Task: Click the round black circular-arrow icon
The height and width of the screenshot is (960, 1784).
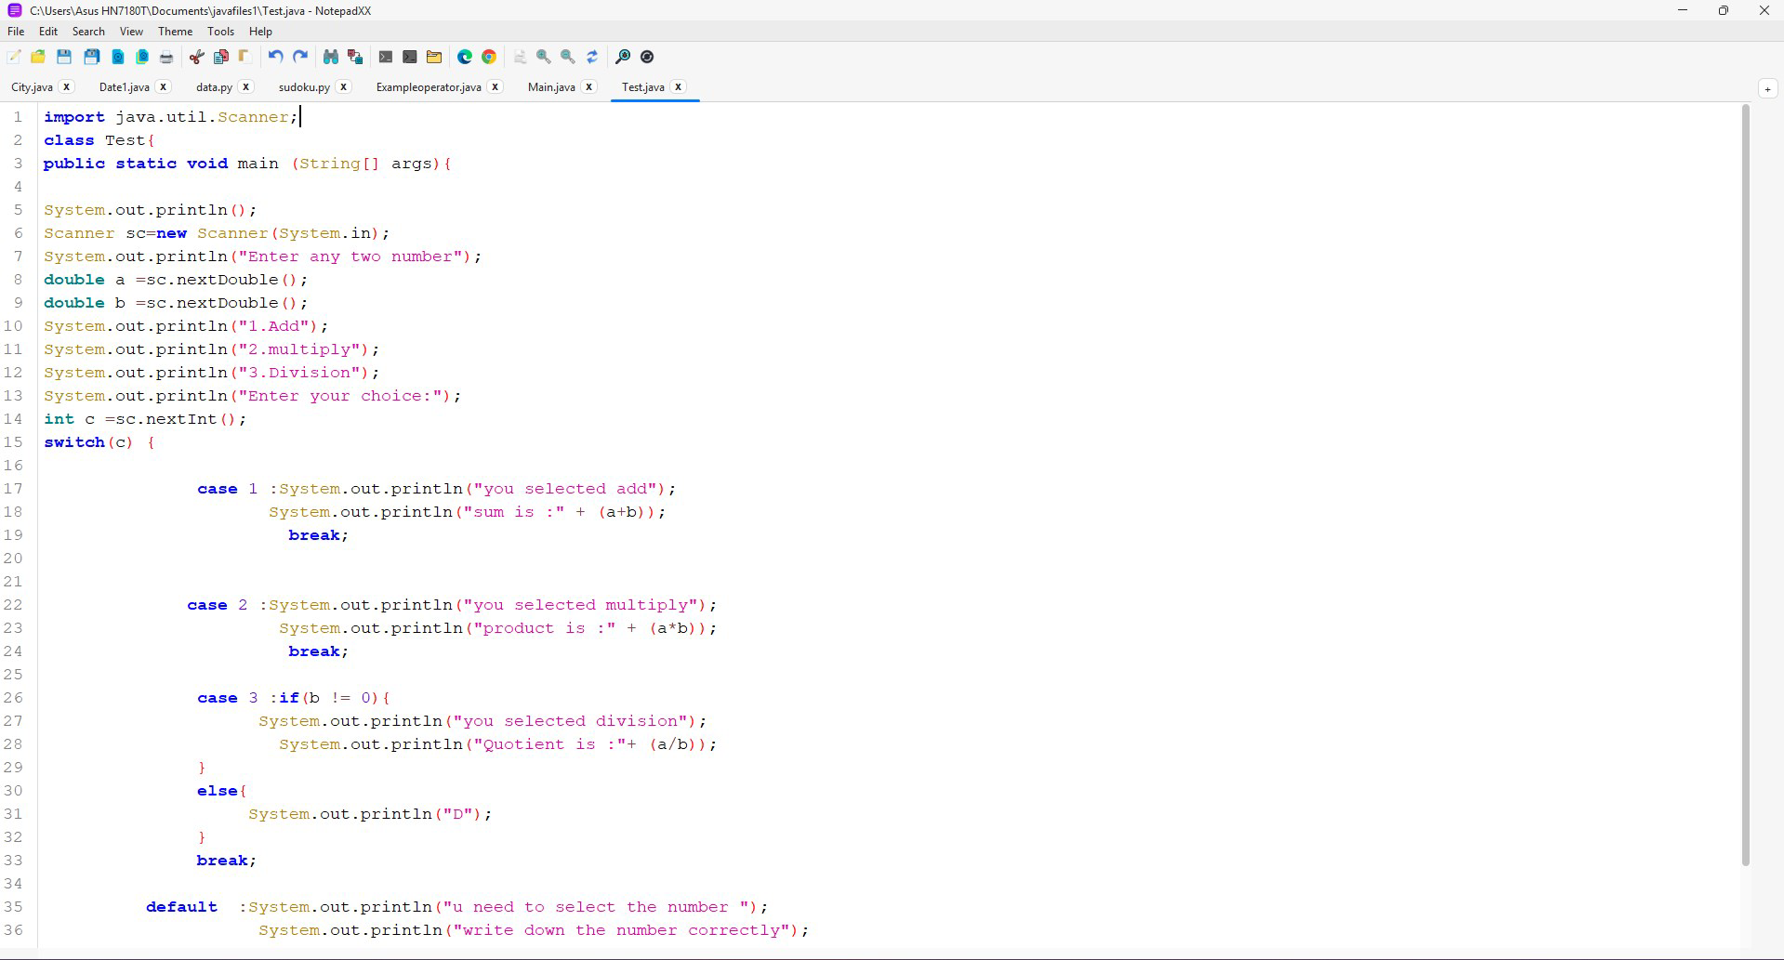Action: click(x=648, y=57)
